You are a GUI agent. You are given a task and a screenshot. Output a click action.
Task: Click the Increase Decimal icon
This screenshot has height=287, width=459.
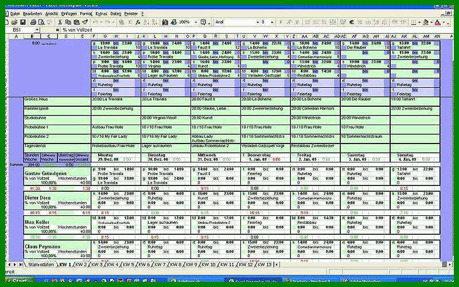click(376, 22)
